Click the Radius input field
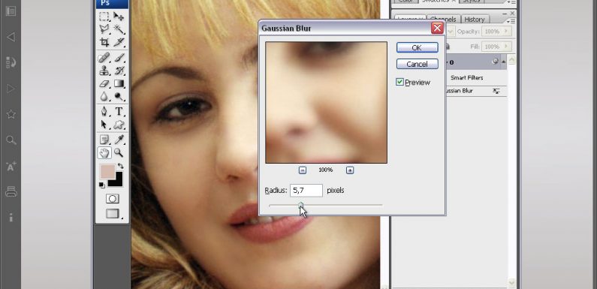The height and width of the screenshot is (289, 597). pos(306,190)
